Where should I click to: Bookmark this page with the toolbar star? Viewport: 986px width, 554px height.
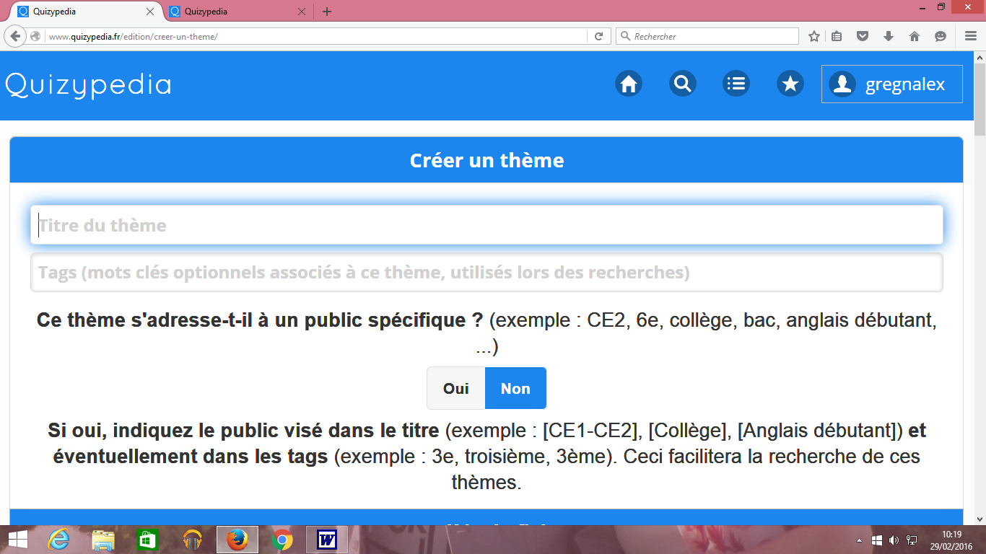(814, 36)
